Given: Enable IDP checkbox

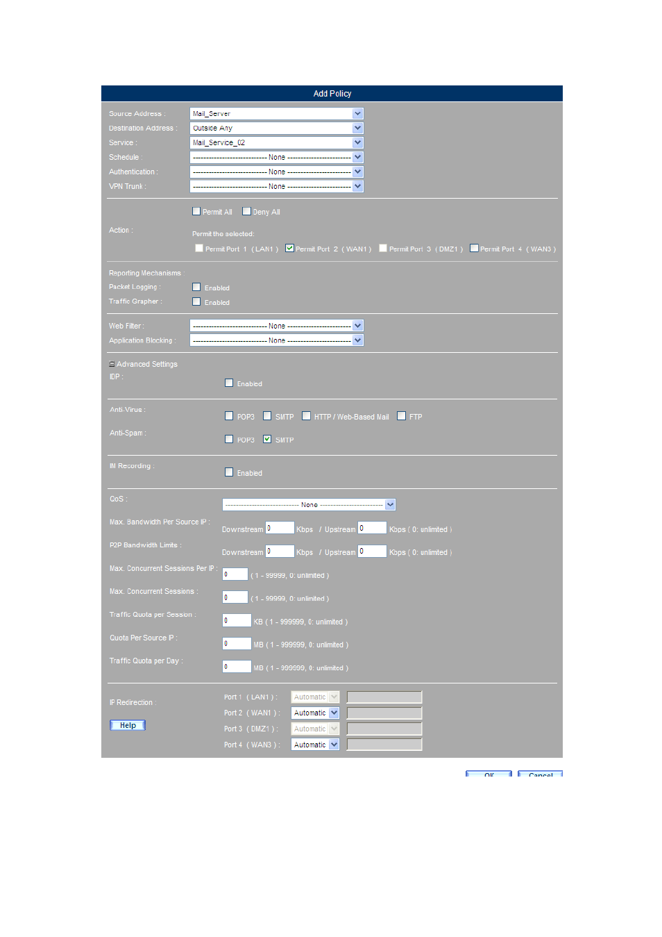Looking at the screenshot, I should (229, 383).
